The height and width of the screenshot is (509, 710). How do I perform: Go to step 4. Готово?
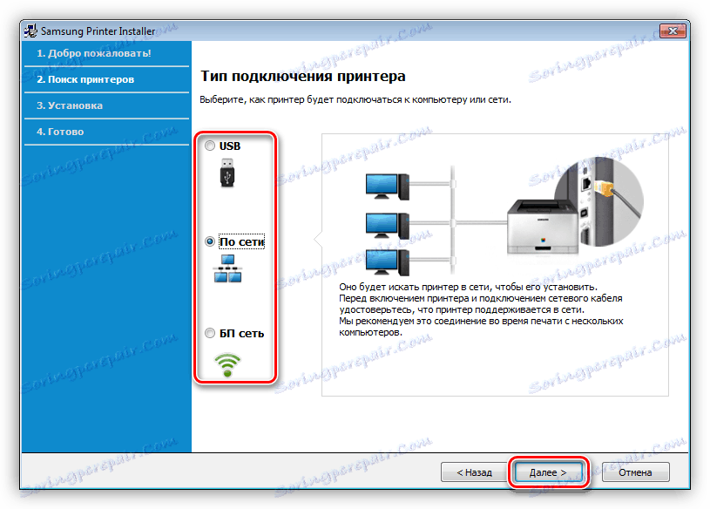pyautogui.click(x=60, y=132)
